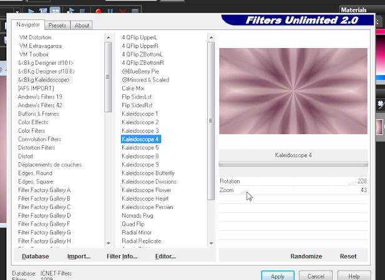385x280 pixels.
Task: Select Andrew's Filters 19
Action: 40,97
